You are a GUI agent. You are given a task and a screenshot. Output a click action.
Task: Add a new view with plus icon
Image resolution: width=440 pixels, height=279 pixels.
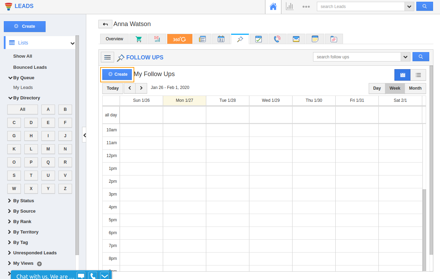pyautogui.click(x=39, y=264)
